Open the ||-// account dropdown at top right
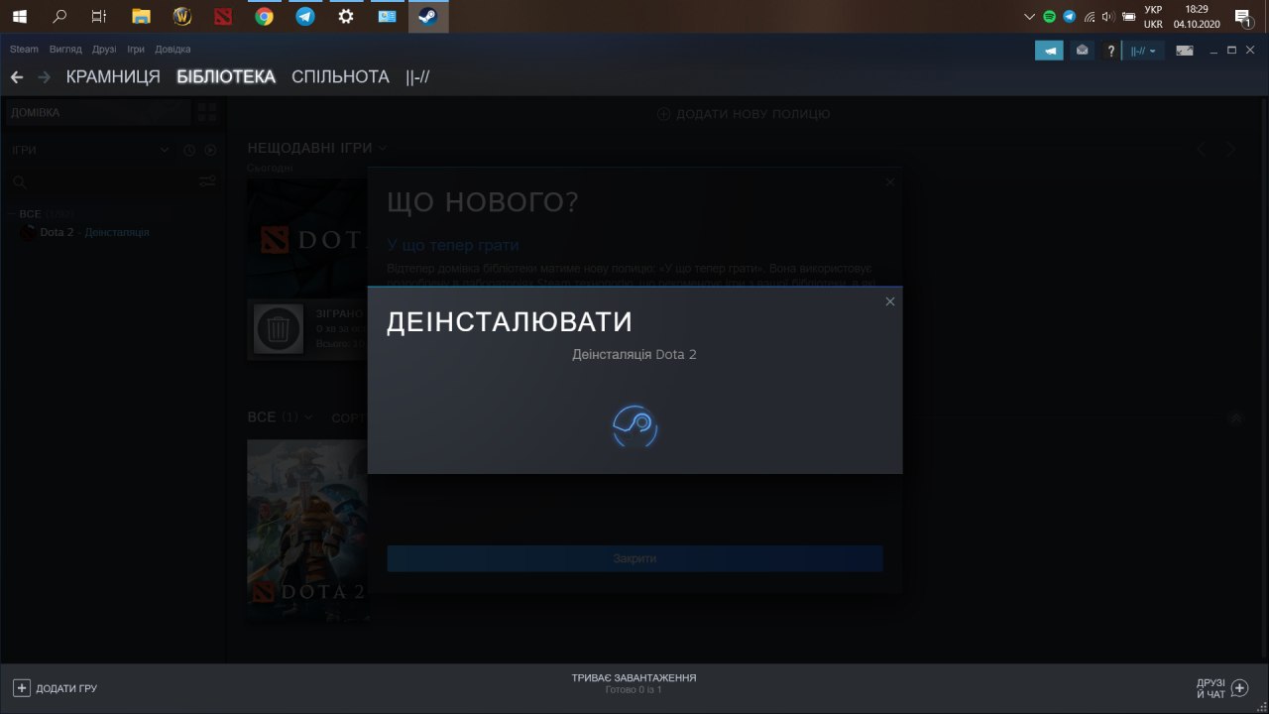The width and height of the screenshot is (1269, 714). (1144, 51)
